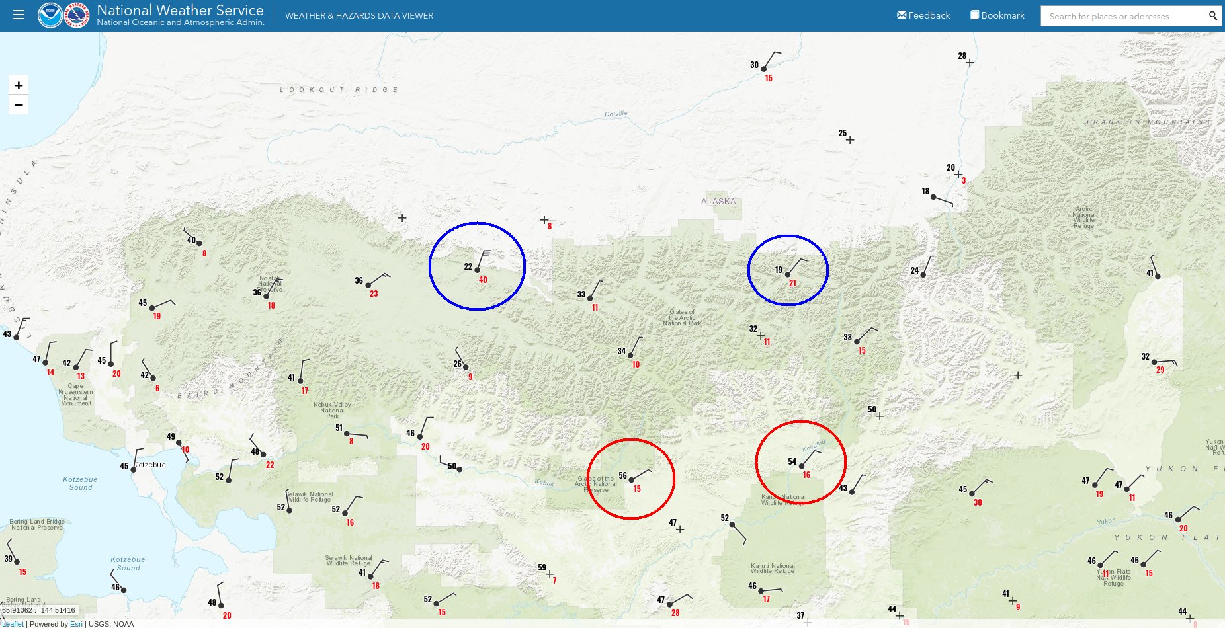Click the Weather & Hazards Data Viewer title
Screen dimensions: 1225x628
point(359,15)
